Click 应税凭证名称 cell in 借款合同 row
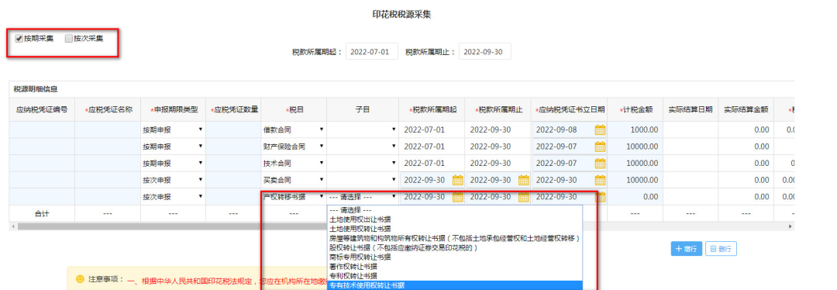837x290 pixels. [x=108, y=129]
